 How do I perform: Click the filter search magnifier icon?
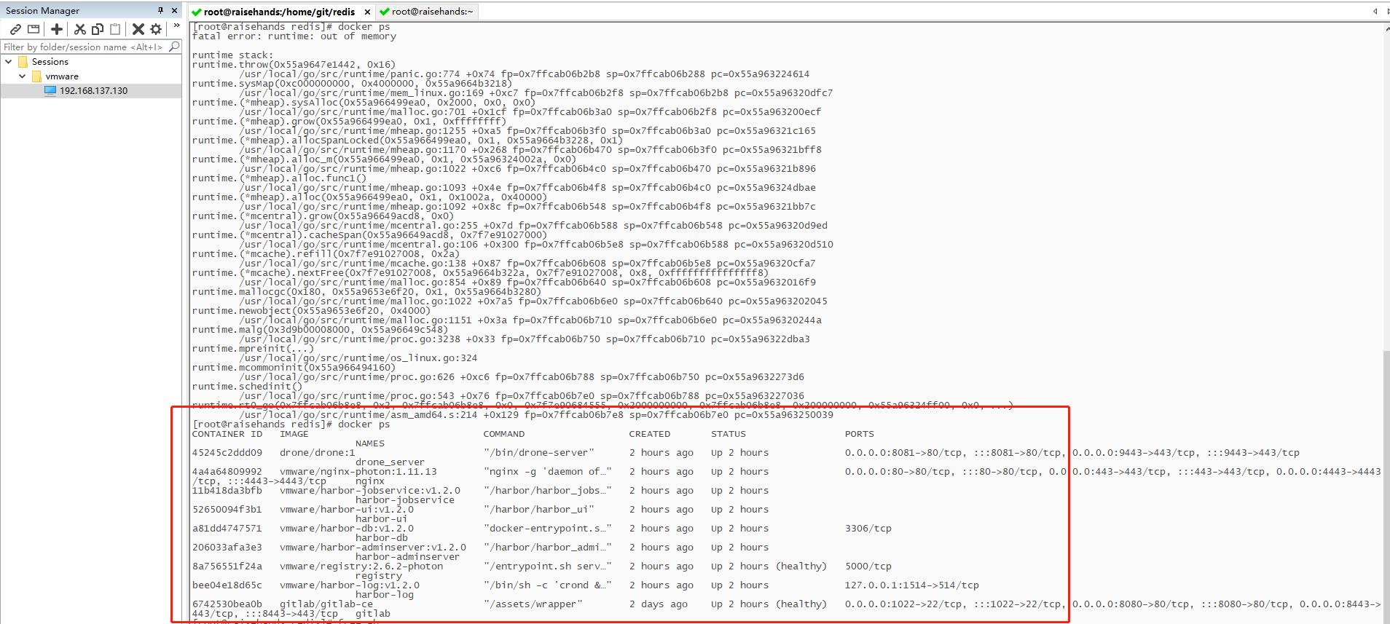(174, 47)
